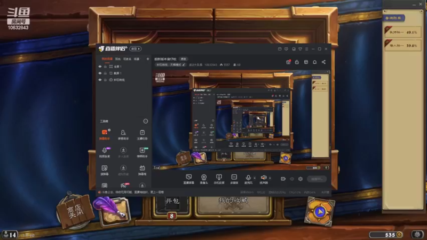Click room number 10632843 in info bar

[210, 65]
